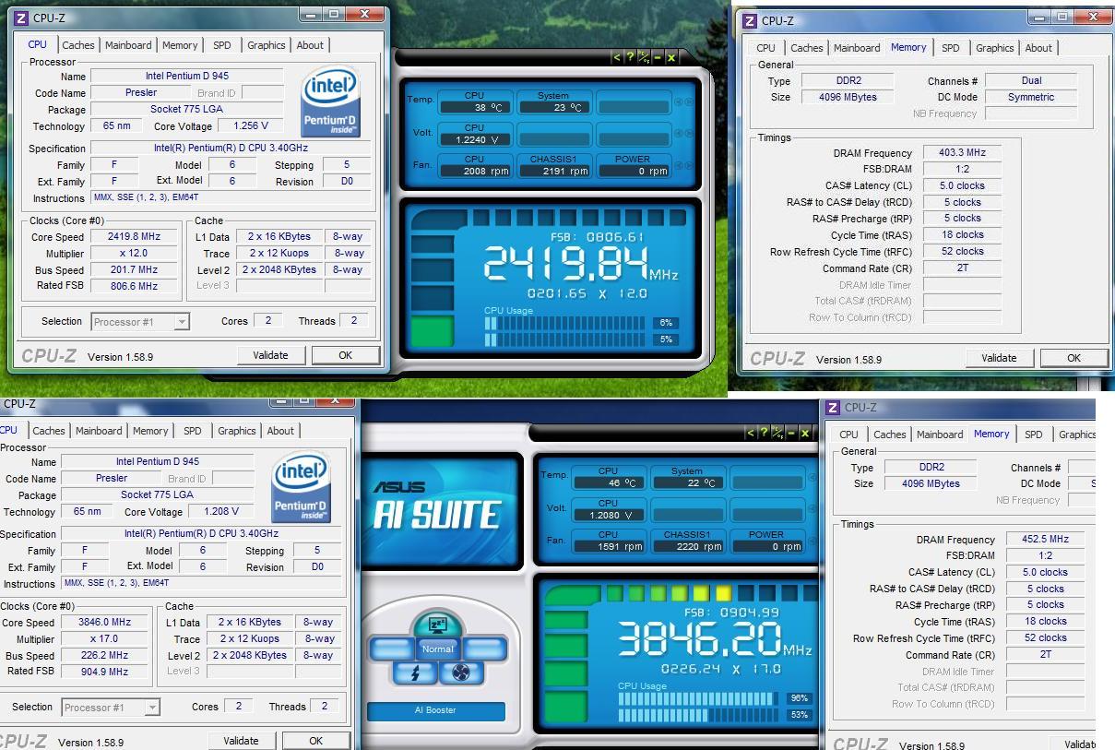Collapse the AI Suite panel showing 2419.84 MHz
The image size is (1115, 750).
619,57
